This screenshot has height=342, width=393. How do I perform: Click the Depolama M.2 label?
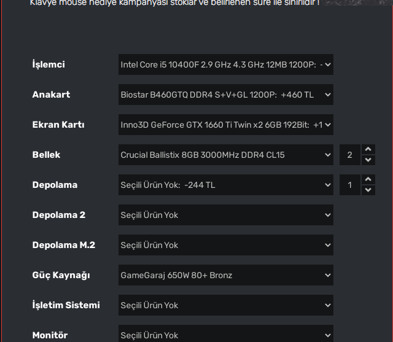point(64,245)
